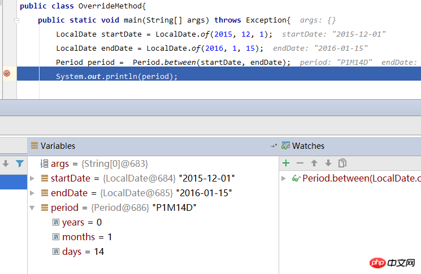Click the green plus to add a watch
This screenshot has width=421, height=274.
tap(286, 163)
